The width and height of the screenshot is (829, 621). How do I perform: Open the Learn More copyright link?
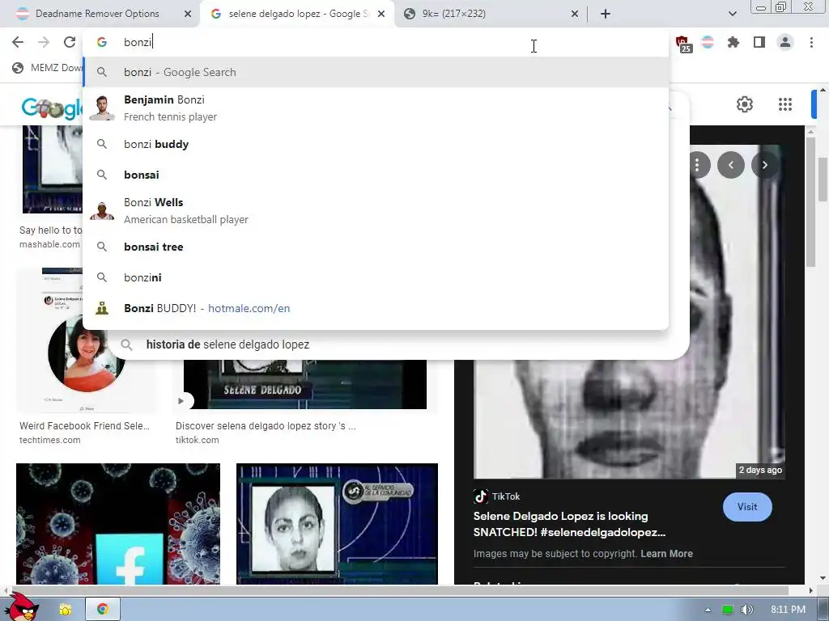pos(667,553)
